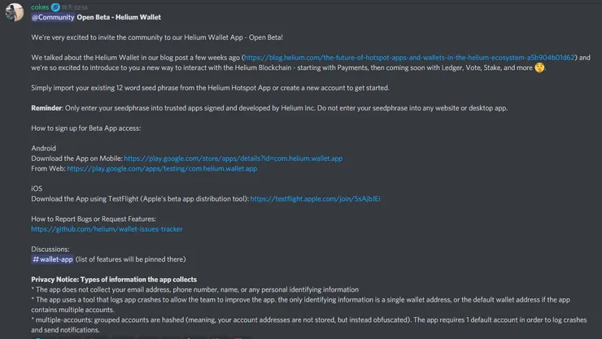Click the bold 'Reminder' text

pos(46,108)
